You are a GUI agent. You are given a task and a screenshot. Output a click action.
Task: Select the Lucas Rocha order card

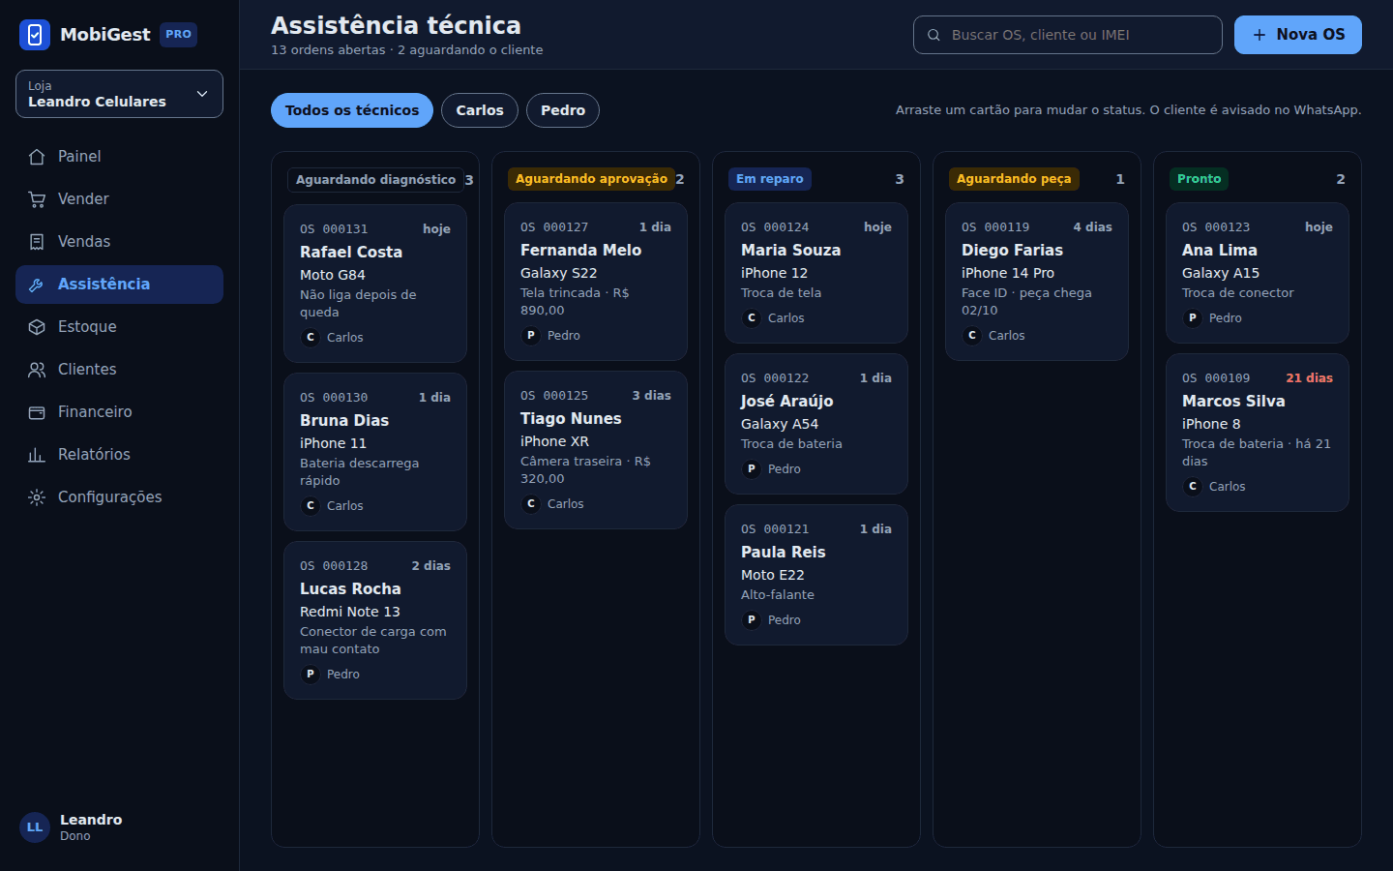pos(375,620)
